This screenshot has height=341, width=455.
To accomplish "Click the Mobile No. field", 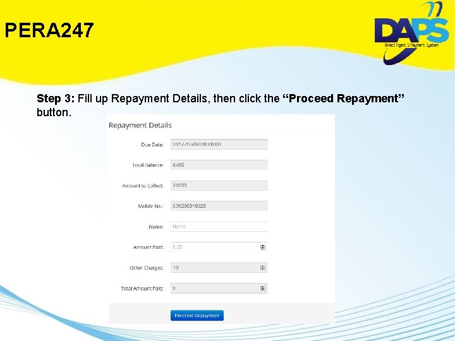I will coord(219,206).
